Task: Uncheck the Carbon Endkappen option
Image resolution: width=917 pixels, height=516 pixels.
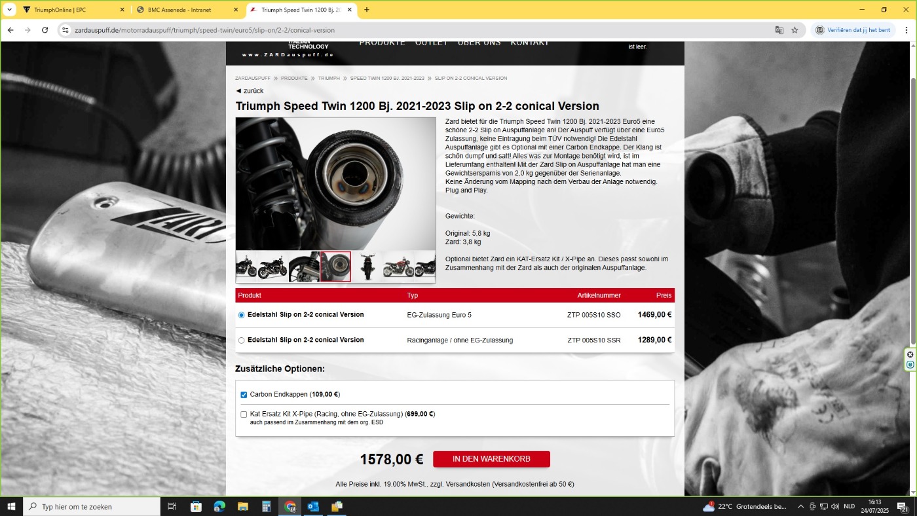Action: point(244,395)
